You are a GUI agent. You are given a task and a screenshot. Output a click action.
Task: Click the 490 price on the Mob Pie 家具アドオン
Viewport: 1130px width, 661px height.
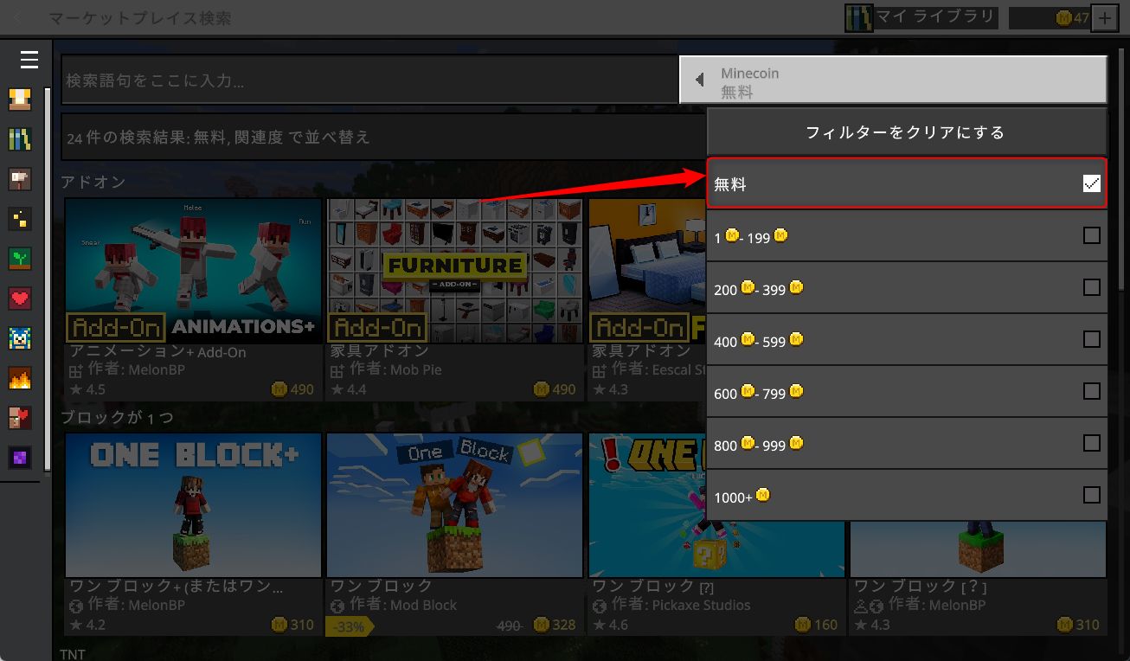coord(555,389)
